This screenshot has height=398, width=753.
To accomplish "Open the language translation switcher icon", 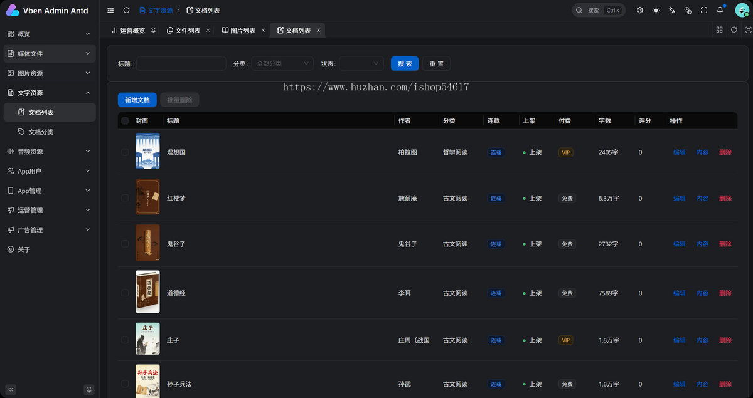I will click(672, 10).
